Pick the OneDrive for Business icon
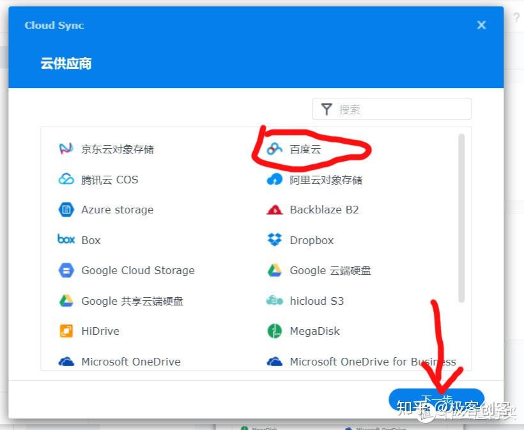This screenshot has height=430, width=524. (x=274, y=362)
